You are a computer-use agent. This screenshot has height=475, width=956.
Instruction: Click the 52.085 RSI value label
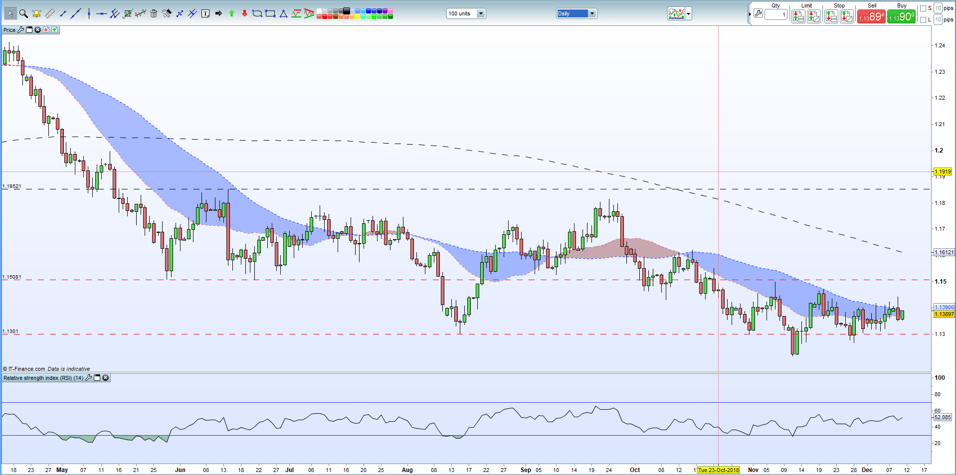point(943,417)
